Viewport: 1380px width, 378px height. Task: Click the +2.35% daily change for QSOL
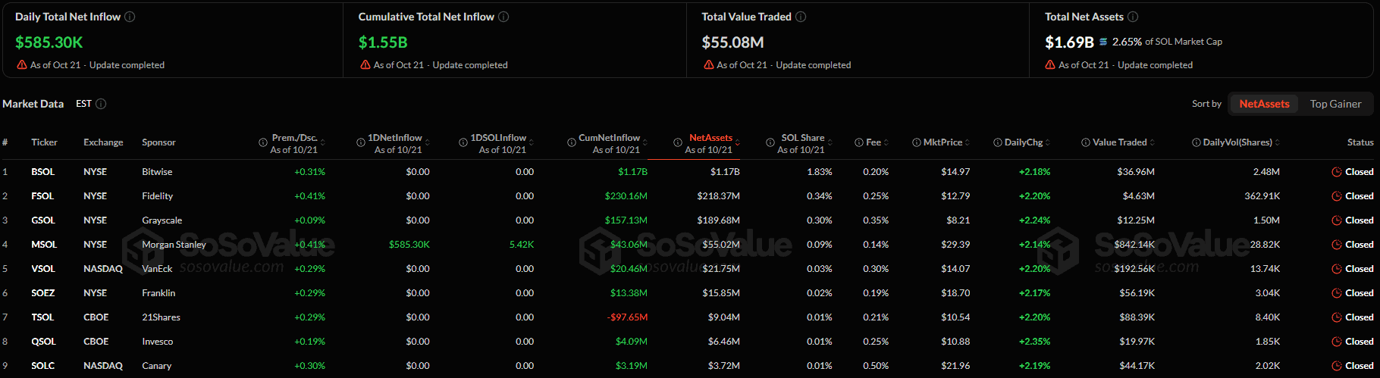coord(1034,342)
